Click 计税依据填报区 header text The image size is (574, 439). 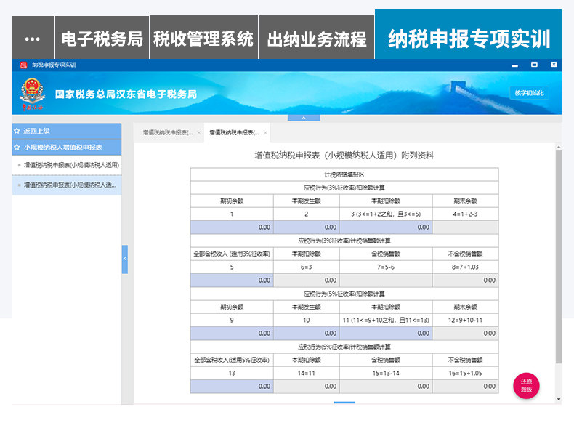tap(344, 174)
